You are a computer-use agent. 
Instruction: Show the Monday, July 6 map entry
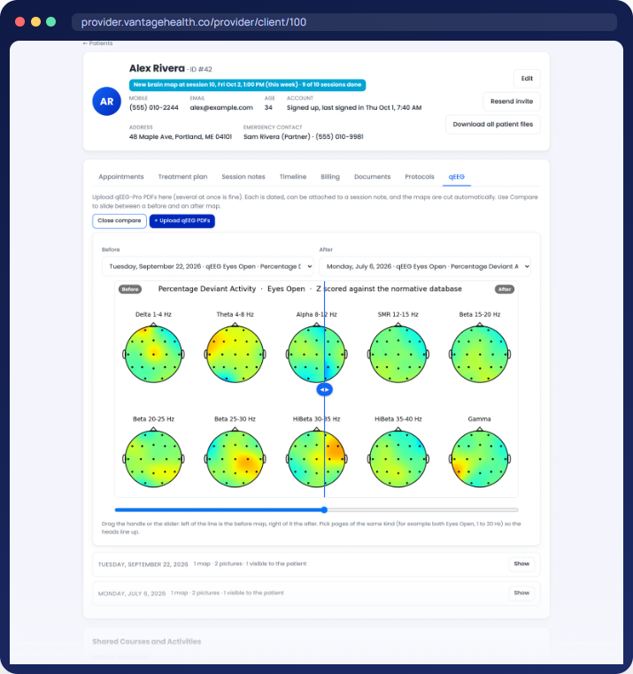(x=521, y=594)
